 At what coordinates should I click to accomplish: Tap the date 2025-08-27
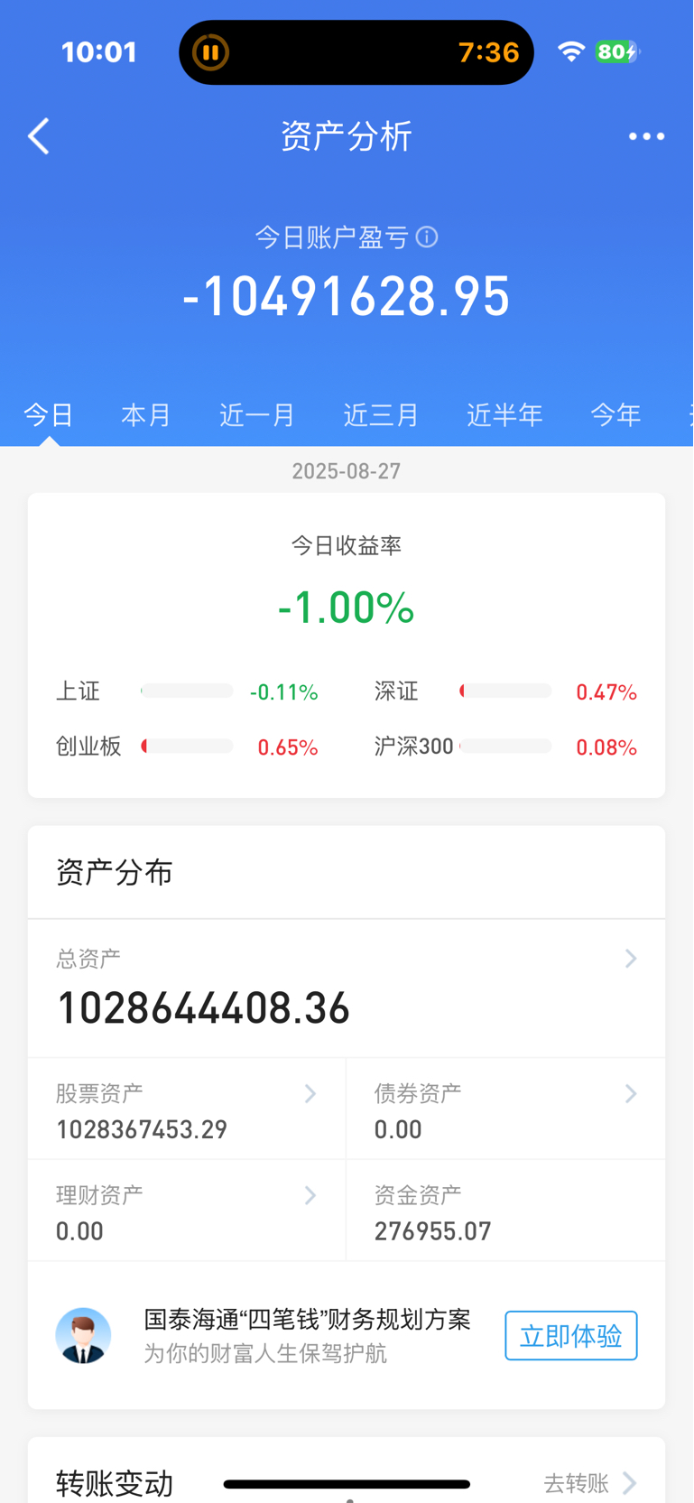tap(347, 471)
